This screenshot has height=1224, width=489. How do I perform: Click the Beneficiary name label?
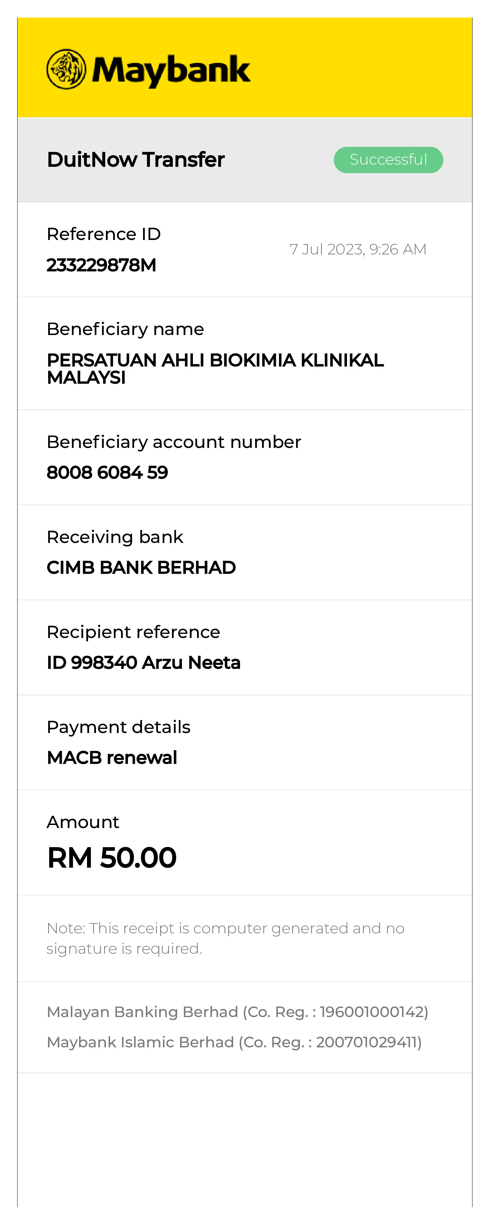tap(125, 329)
